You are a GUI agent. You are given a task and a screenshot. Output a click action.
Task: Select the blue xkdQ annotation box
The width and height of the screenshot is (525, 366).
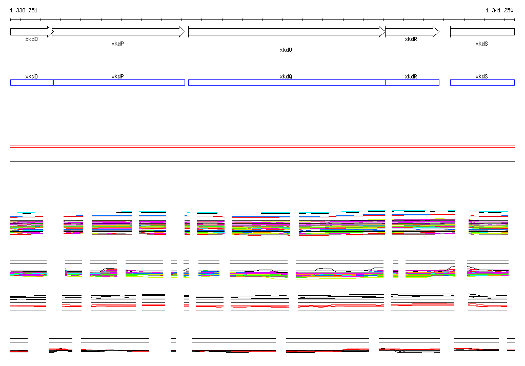point(287,83)
